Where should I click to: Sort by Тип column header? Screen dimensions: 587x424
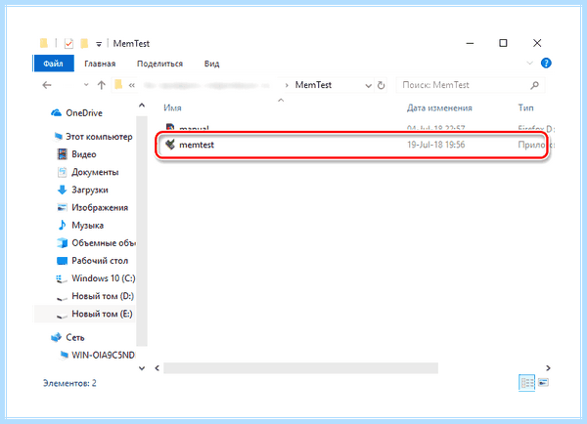pyautogui.click(x=525, y=107)
